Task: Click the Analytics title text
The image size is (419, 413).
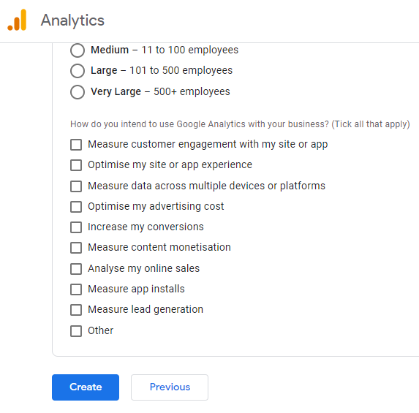Action: [x=72, y=20]
